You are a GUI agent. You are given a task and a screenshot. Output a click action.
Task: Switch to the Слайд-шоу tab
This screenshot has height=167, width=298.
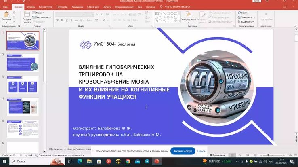click(x=93, y=7)
